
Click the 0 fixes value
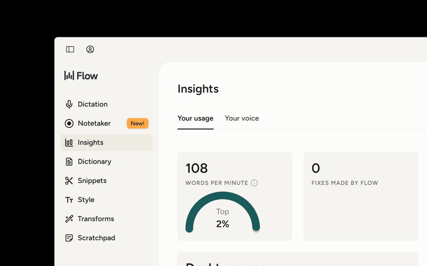click(316, 168)
